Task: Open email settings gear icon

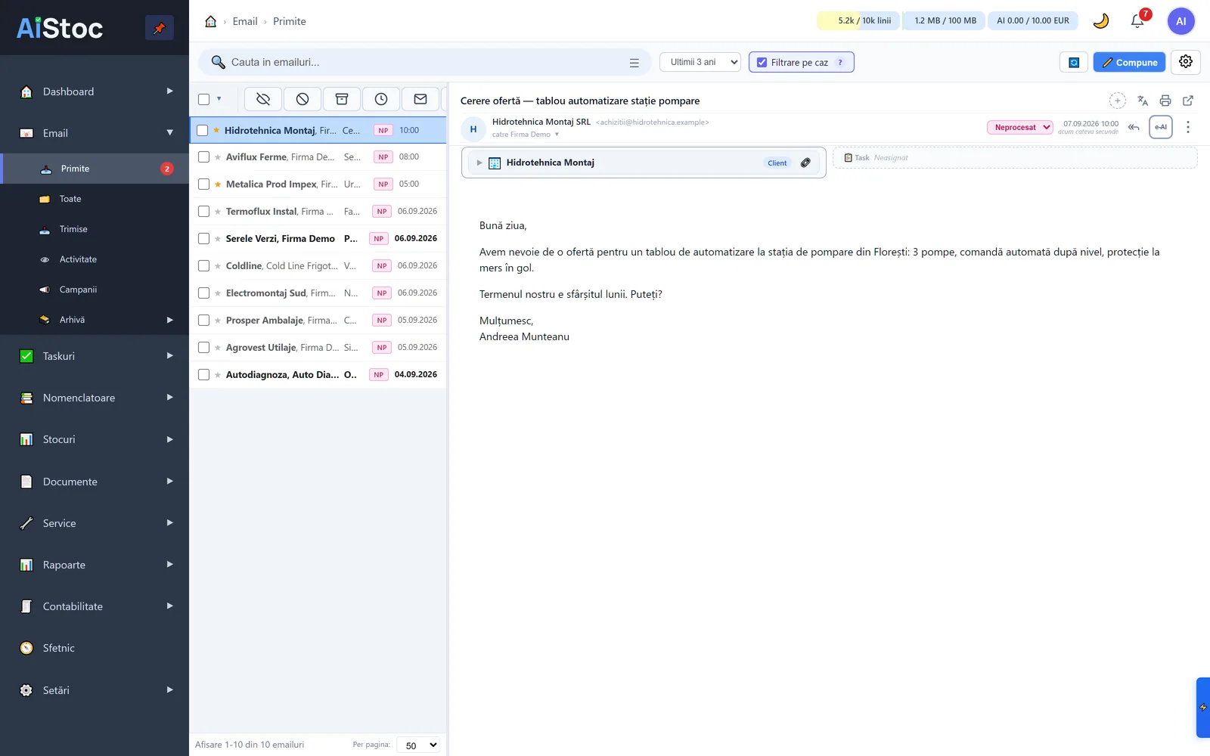Action: pos(1186,62)
